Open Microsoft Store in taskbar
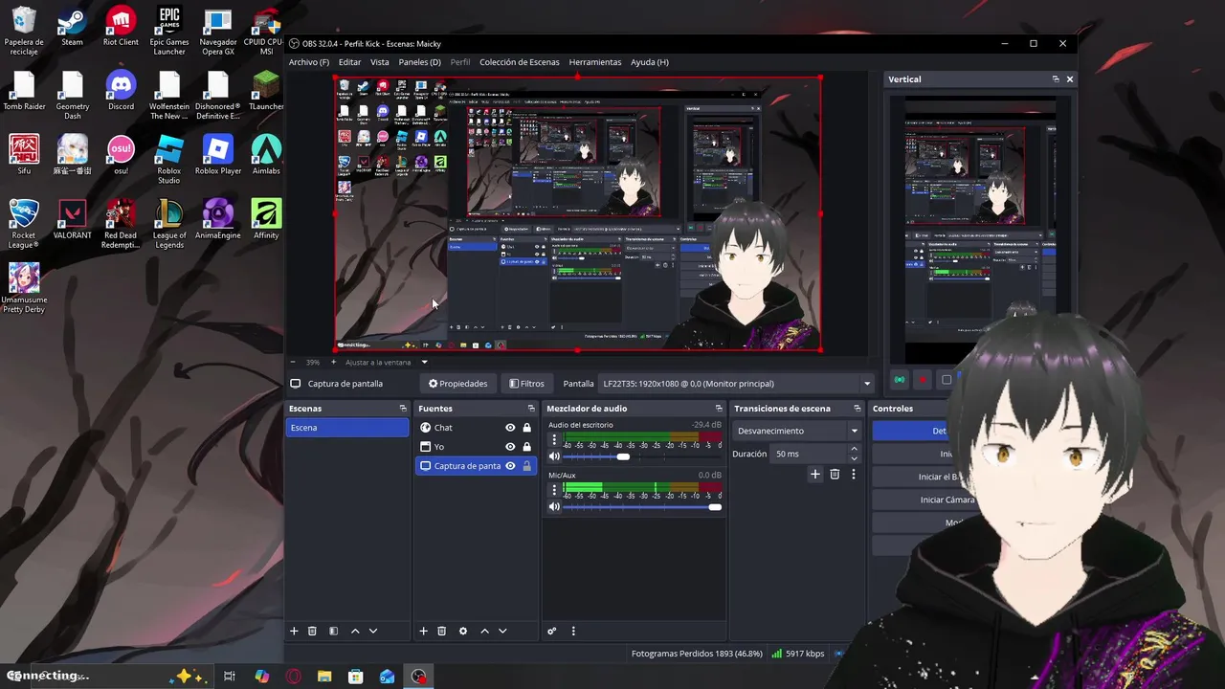 tap(355, 677)
